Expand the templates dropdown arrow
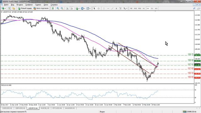This screenshot has width=201, height=113. pyautogui.click(x=90, y=8)
